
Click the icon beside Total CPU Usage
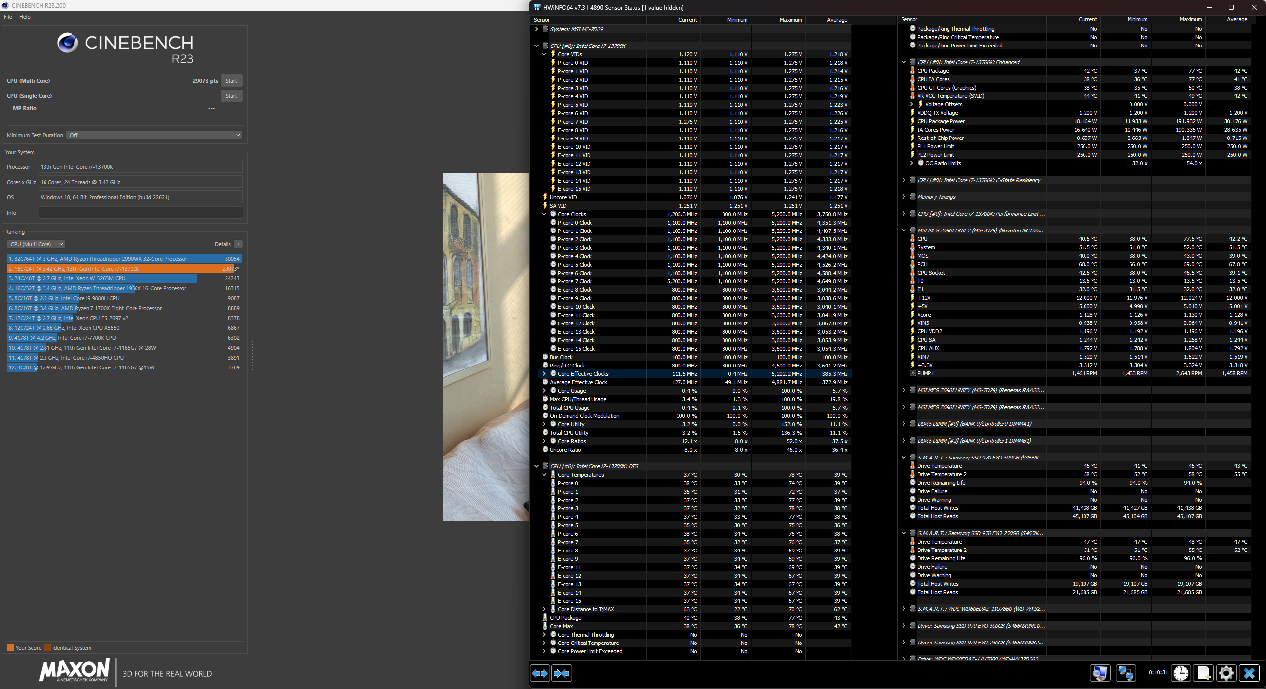pyautogui.click(x=545, y=408)
